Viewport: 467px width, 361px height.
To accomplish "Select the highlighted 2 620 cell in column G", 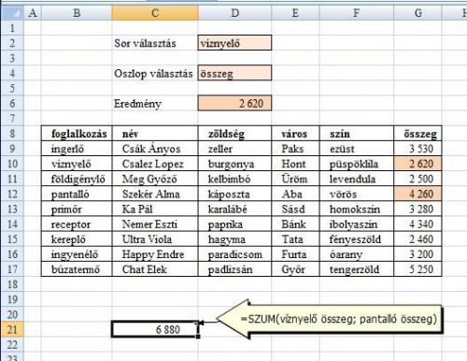I will [x=417, y=164].
